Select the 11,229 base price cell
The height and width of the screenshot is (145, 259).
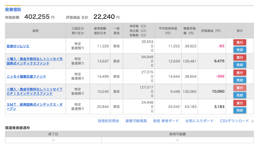(x=103, y=46)
